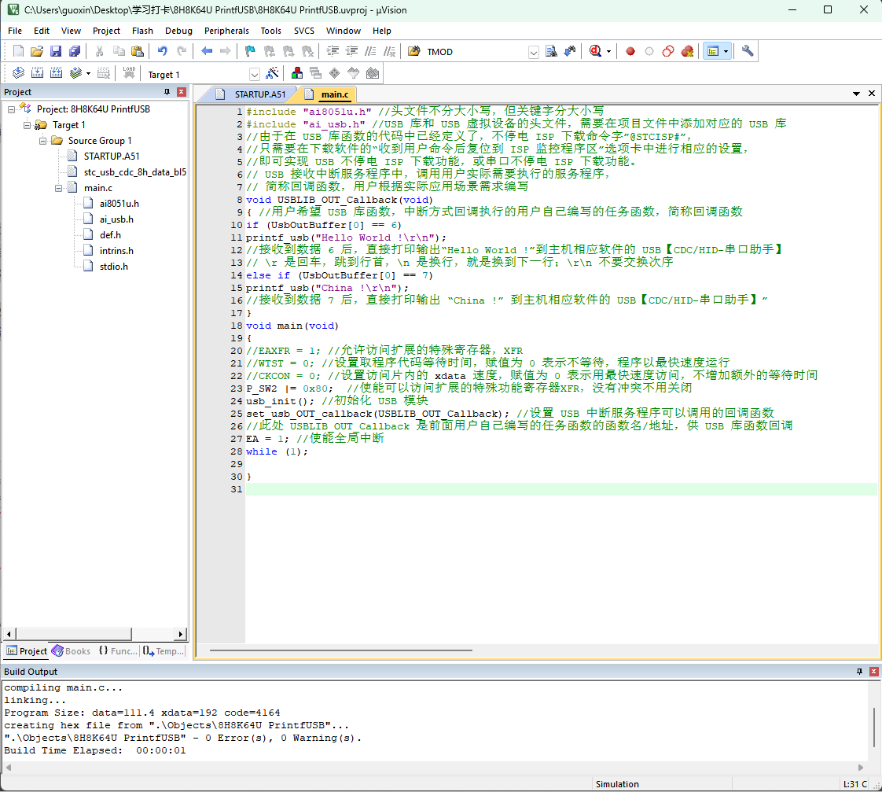This screenshot has height=792, width=882.
Task: Toggle the project window view button
Action: coord(713,51)
